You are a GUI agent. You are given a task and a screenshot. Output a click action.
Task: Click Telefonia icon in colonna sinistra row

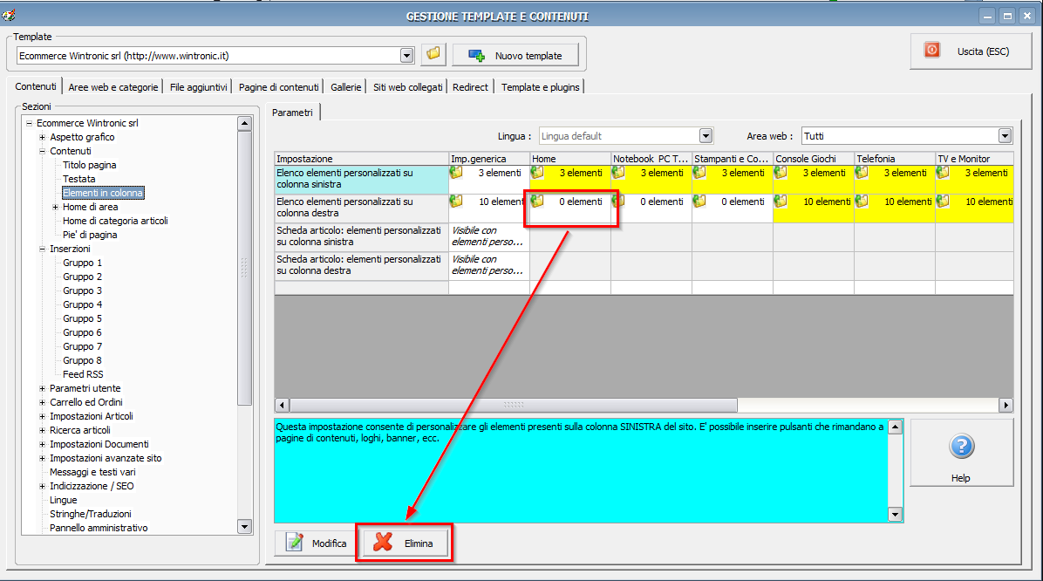pyautogui.click(x=862, y=173)
